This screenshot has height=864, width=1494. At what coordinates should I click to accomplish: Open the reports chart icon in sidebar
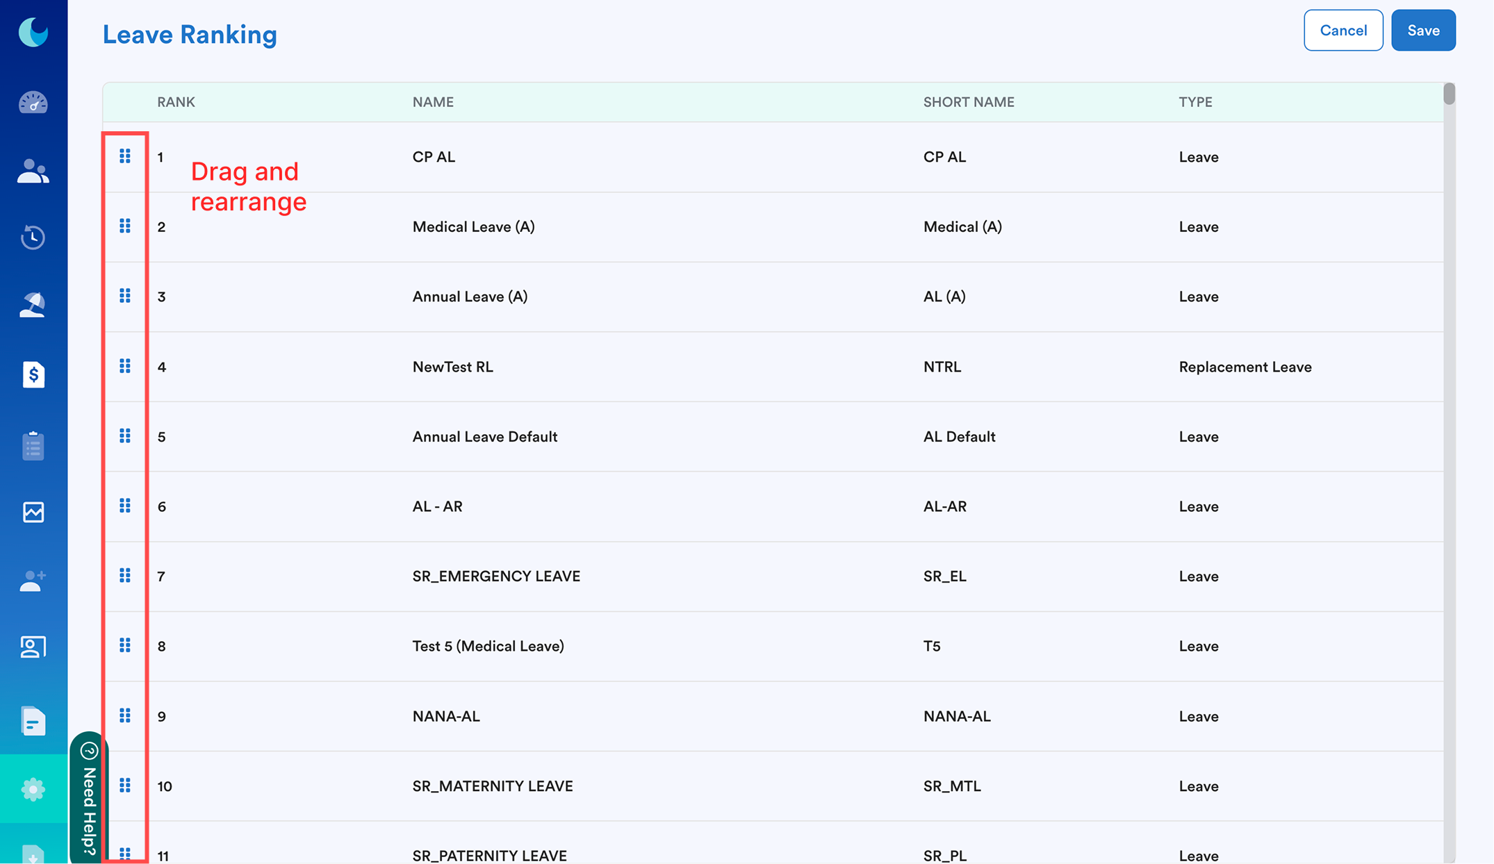click(33, 513)
